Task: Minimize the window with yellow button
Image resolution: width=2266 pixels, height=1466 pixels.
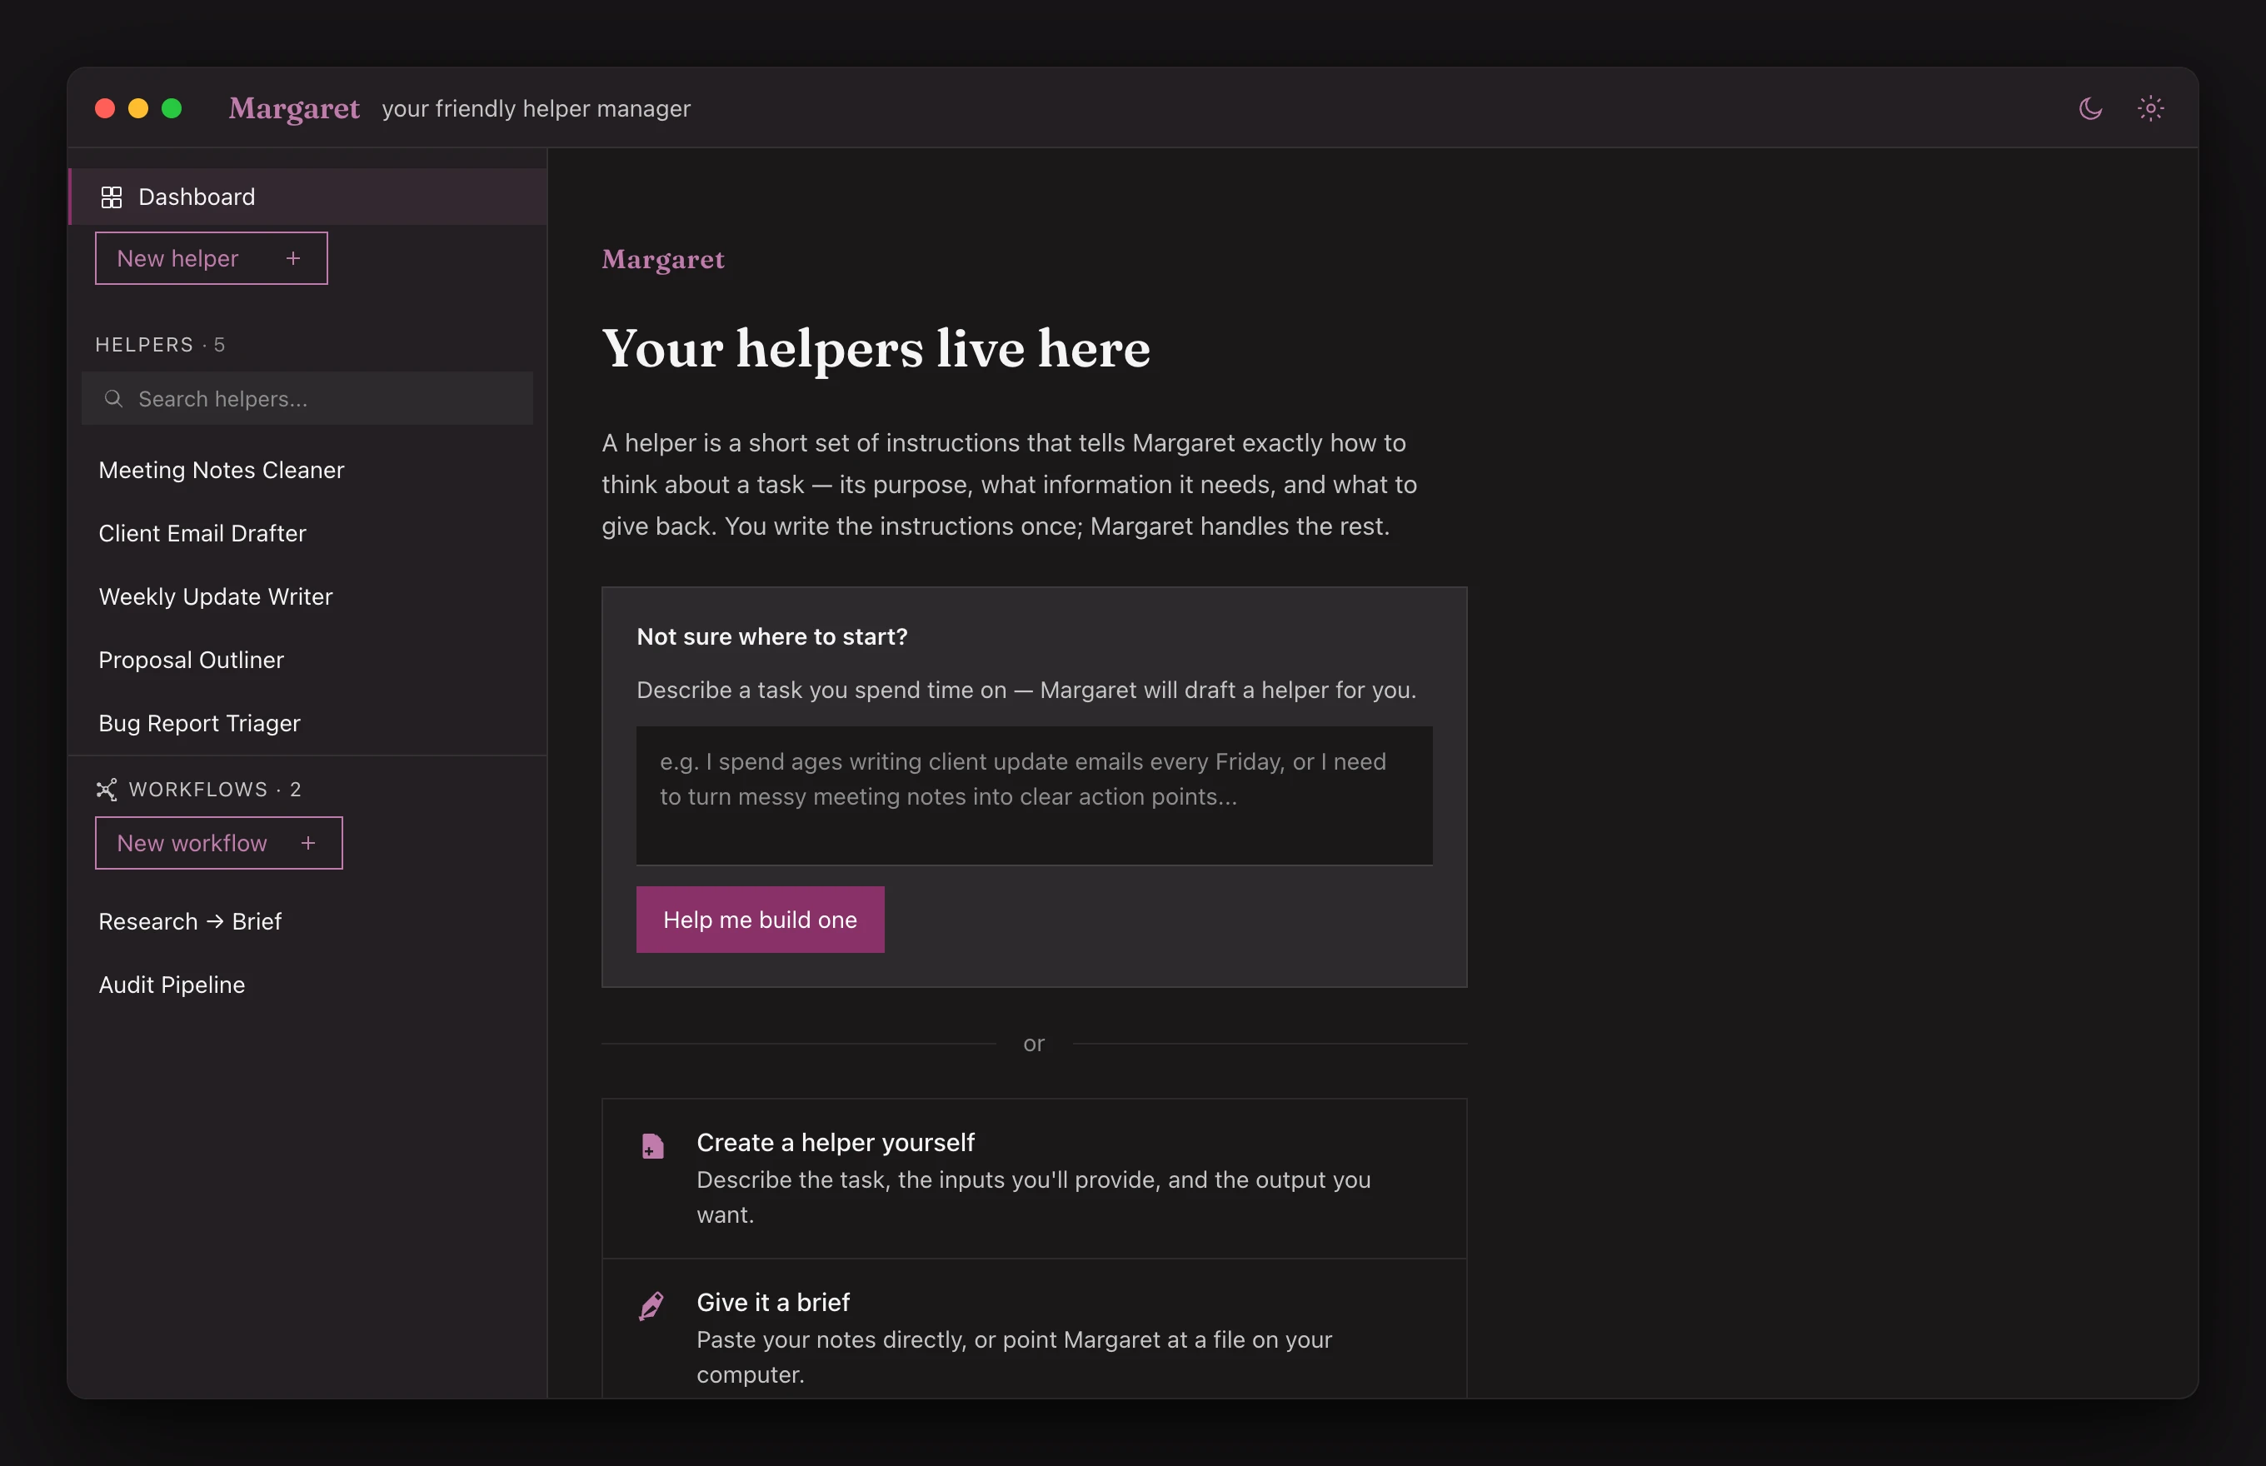Action: (139, 108)
